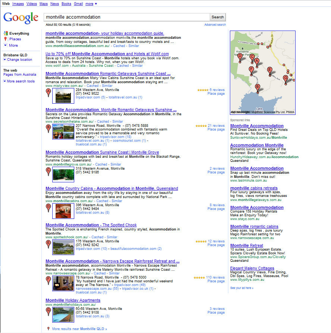Open the Advanced search link

point(215,25)
